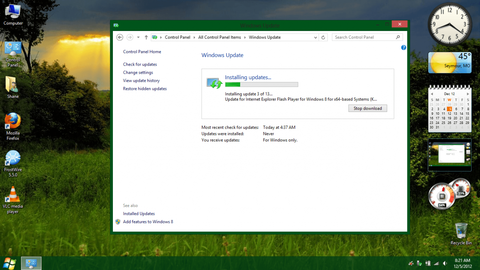This screenshot has width=480, height=270.
Task: Click the Forward navigation arrow
Action: coord(130,37)
